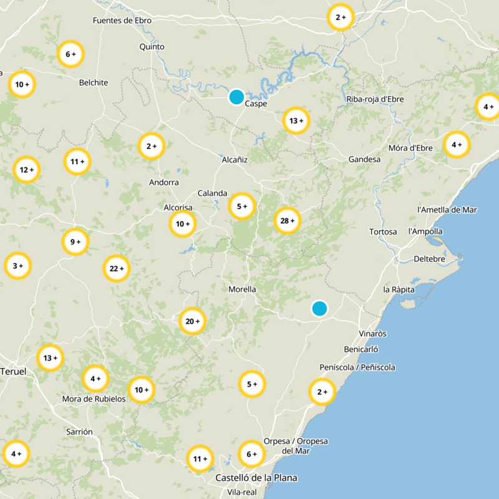Click the l'Ampolla label
The height and width of the screenshot is (499, 499).
click(425, 231)
